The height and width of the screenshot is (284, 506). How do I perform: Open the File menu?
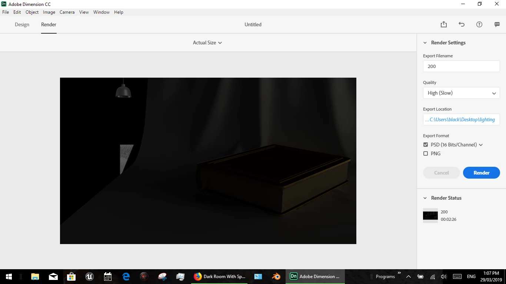click(x=6, y=12)
